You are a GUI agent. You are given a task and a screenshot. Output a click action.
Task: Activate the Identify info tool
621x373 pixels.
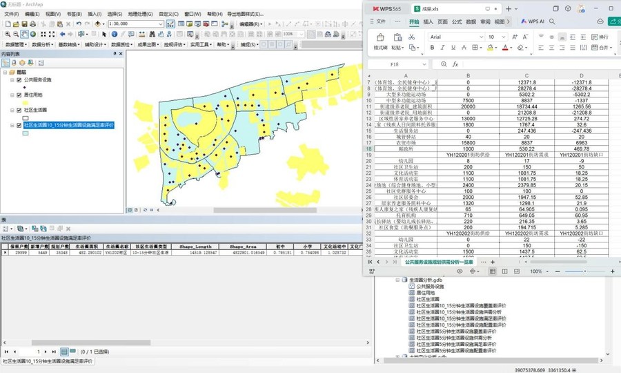[114, 35]
